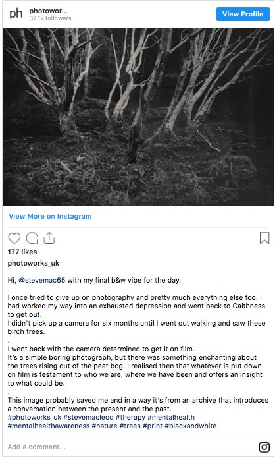The image size is (277, 458).
Task: Like the post with the heart icon
Action: tap(14, 239)
